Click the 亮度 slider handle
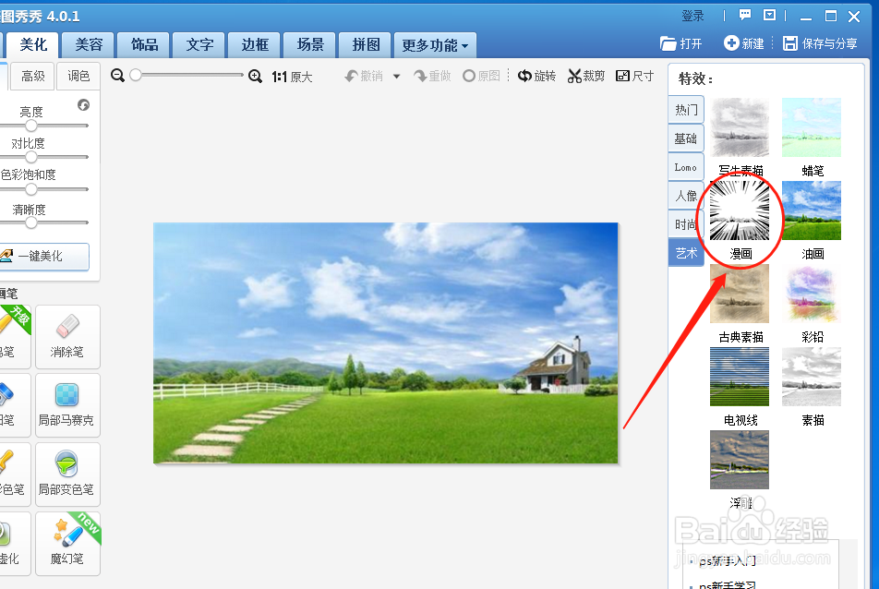Screen dimensions: 879x589 [31, 126]
